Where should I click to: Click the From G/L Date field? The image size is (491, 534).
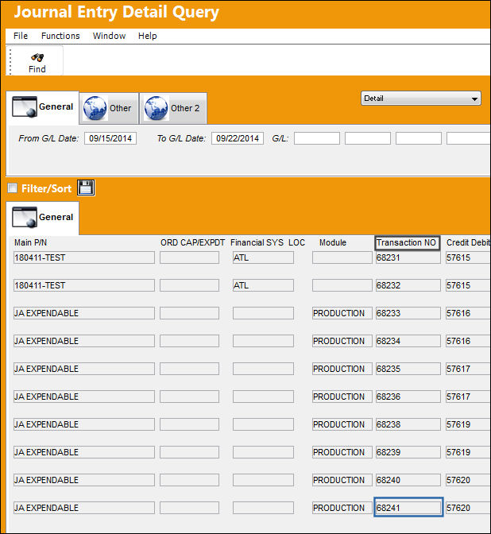(110, 138)
